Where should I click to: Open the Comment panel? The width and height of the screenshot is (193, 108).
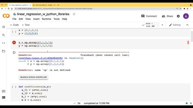point(149,16)
